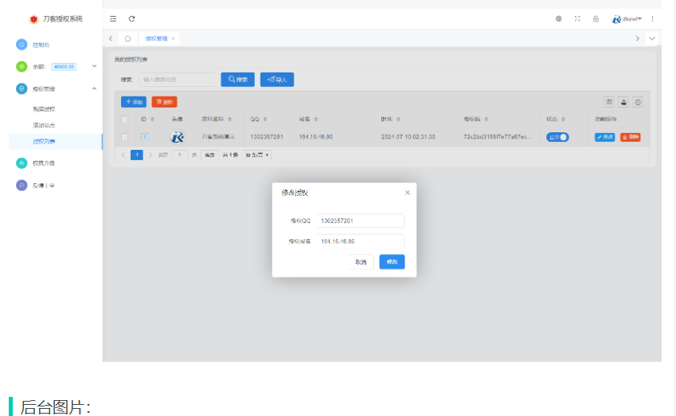Toggle the status switch in table row
The image size is (676, 416).
point(557,137)
